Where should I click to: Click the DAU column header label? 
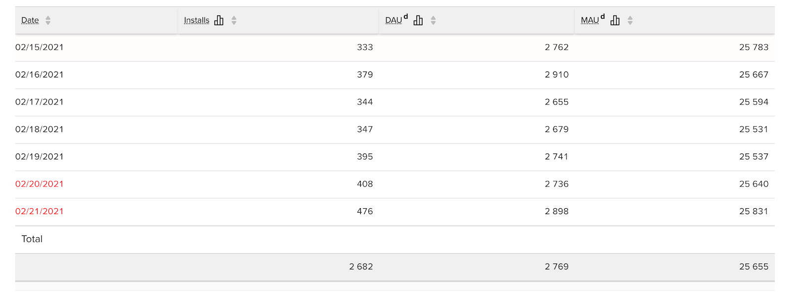pyautogui.click(x=394, y=20)
